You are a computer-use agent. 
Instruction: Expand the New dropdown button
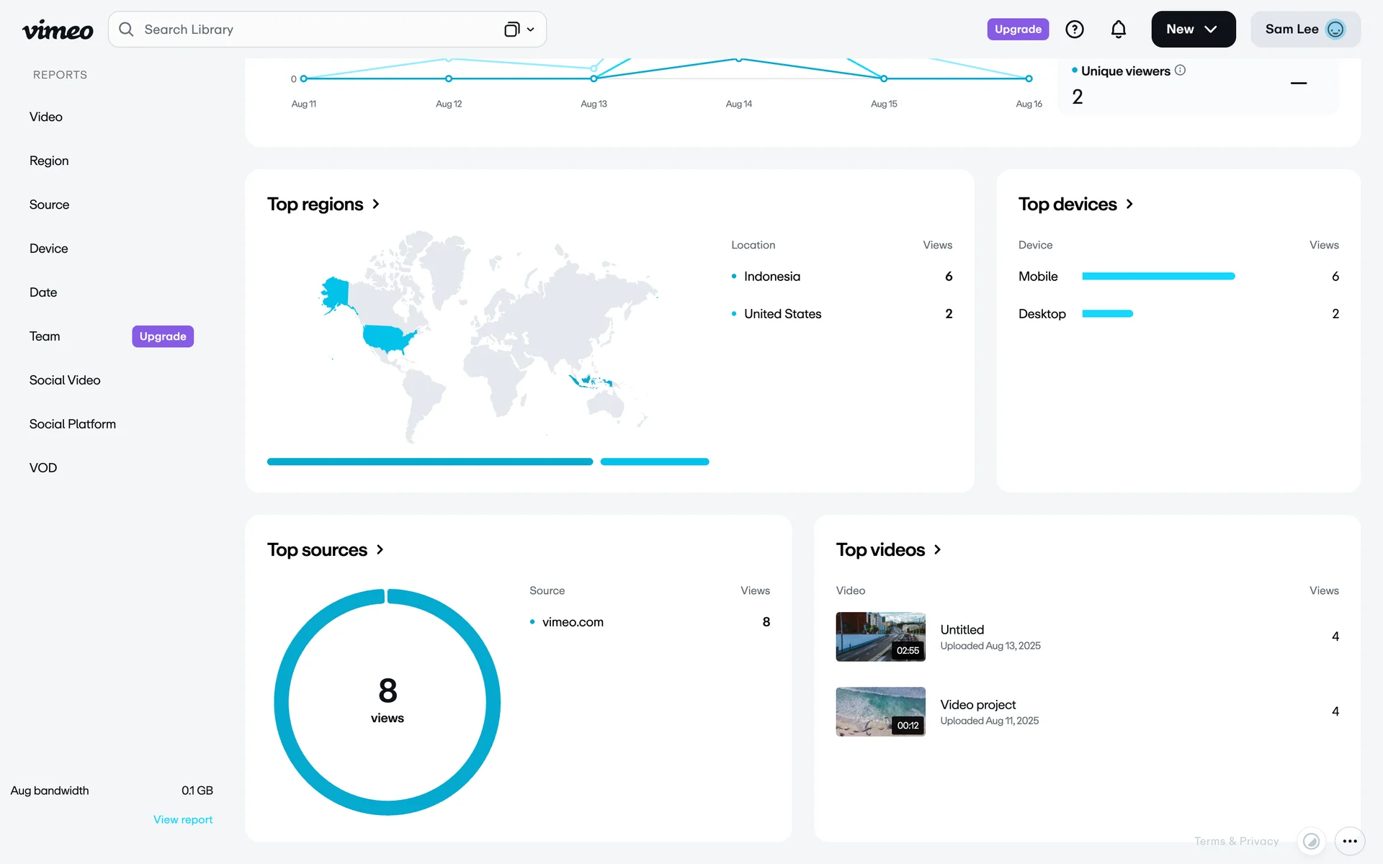pyautogui.click(x=1193, y=30)
